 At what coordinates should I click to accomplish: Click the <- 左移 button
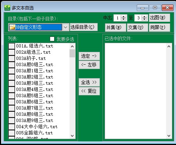[x=89, y=65]
